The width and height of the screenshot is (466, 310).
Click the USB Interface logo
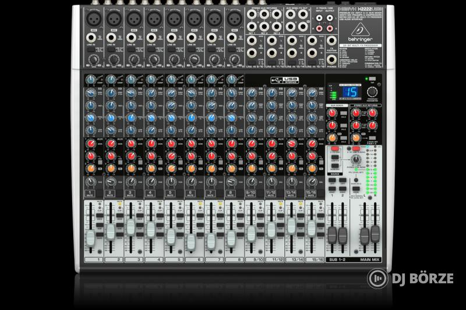click(x=285, y=80)
